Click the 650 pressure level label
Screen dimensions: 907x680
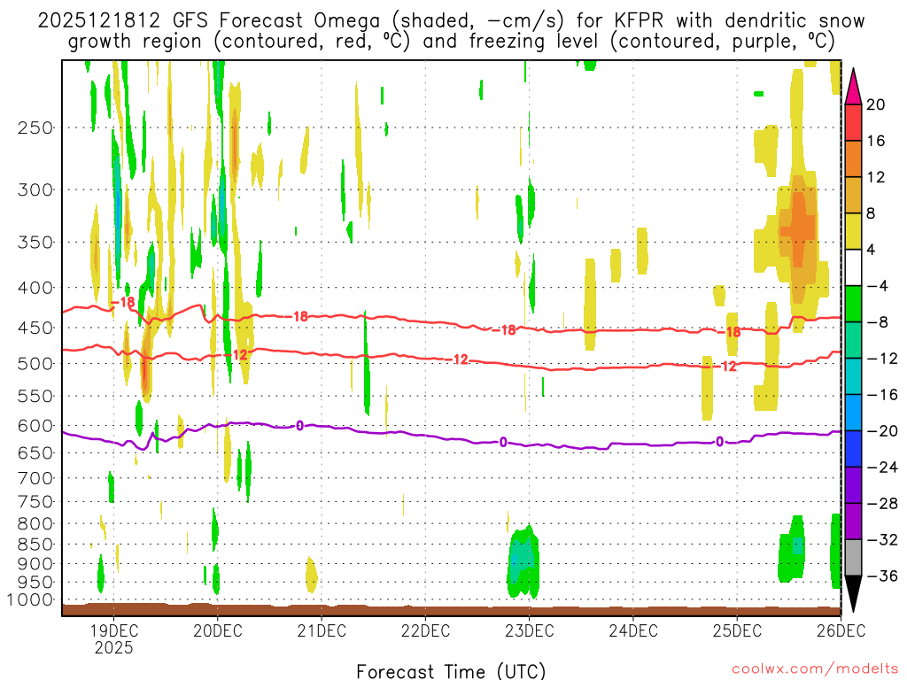tap(35, 452)
